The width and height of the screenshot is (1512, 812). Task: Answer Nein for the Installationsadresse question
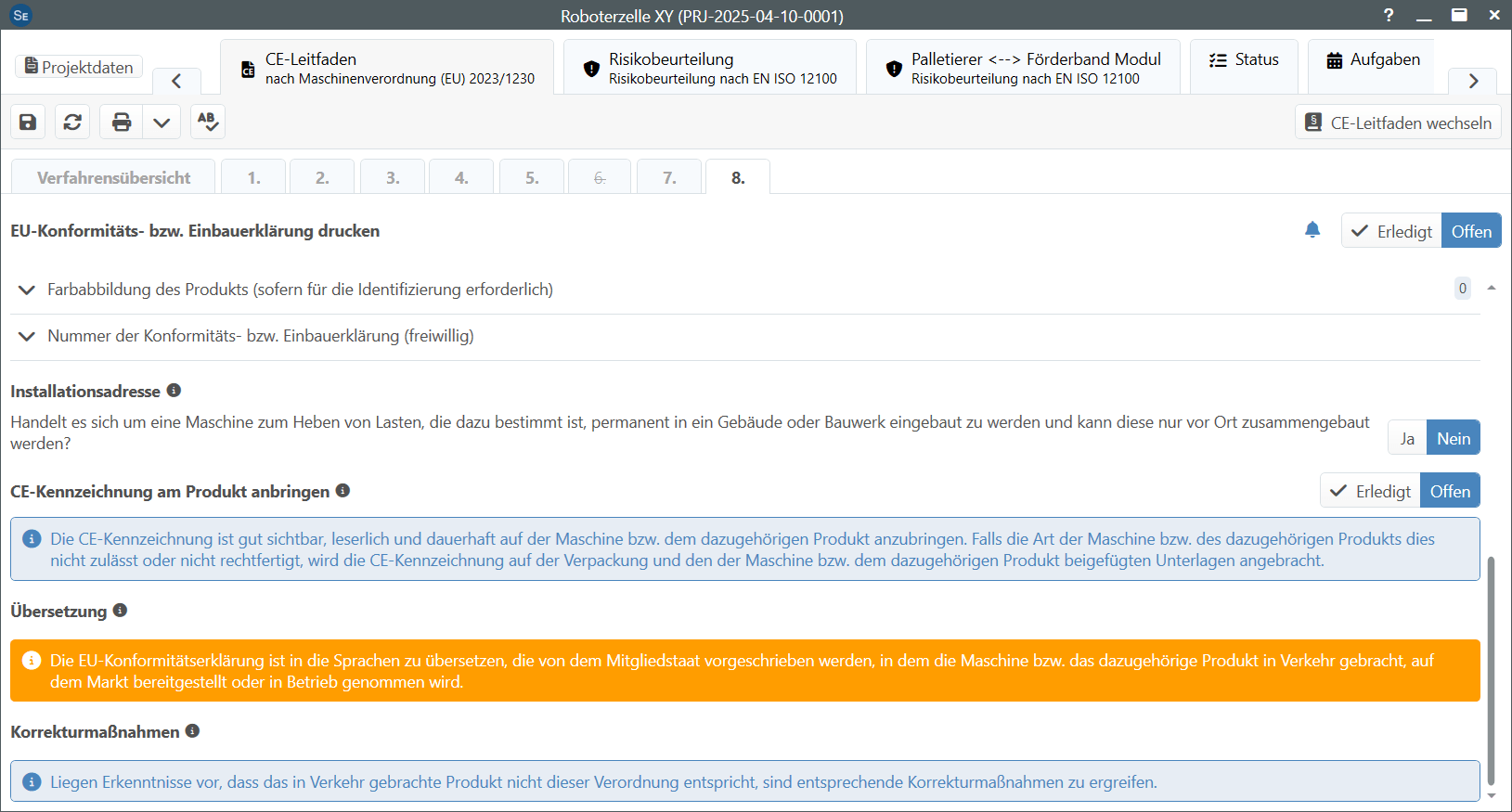click(1454, 438)
